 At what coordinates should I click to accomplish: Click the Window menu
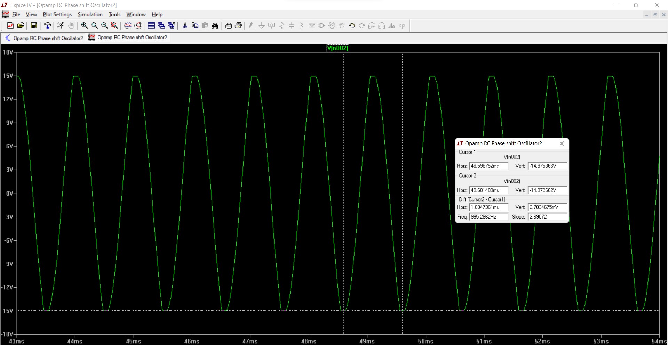[136, 14]
